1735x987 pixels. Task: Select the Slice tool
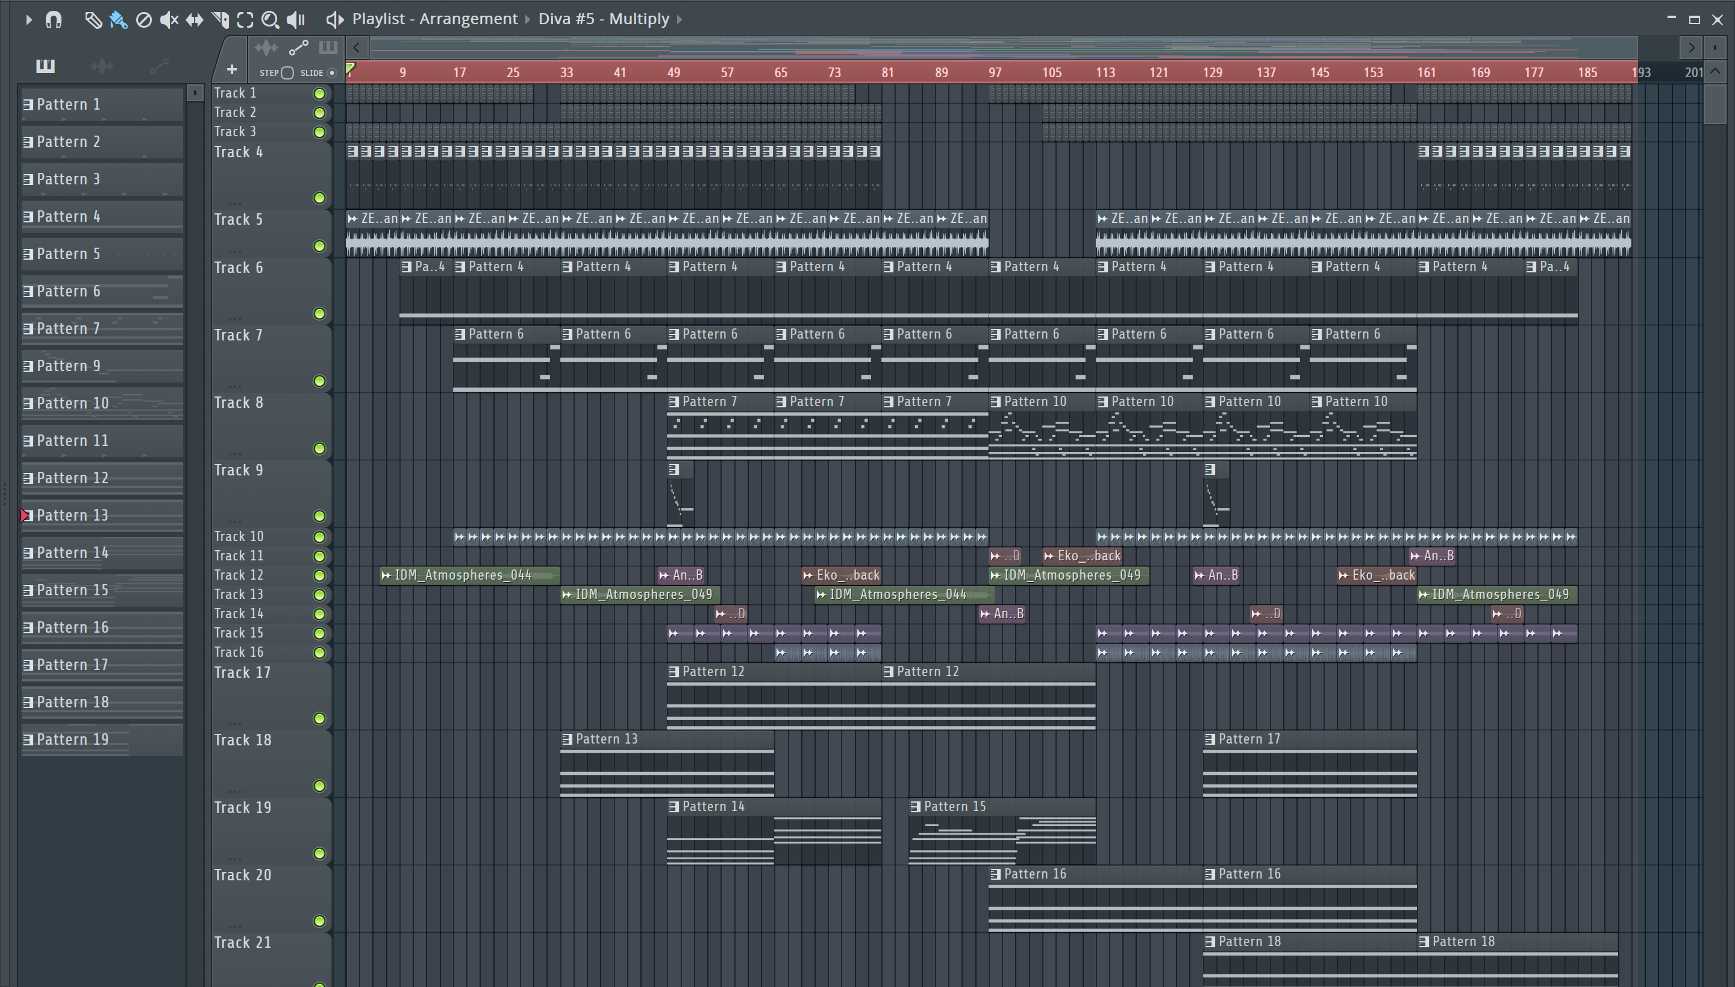pos(220,20)
